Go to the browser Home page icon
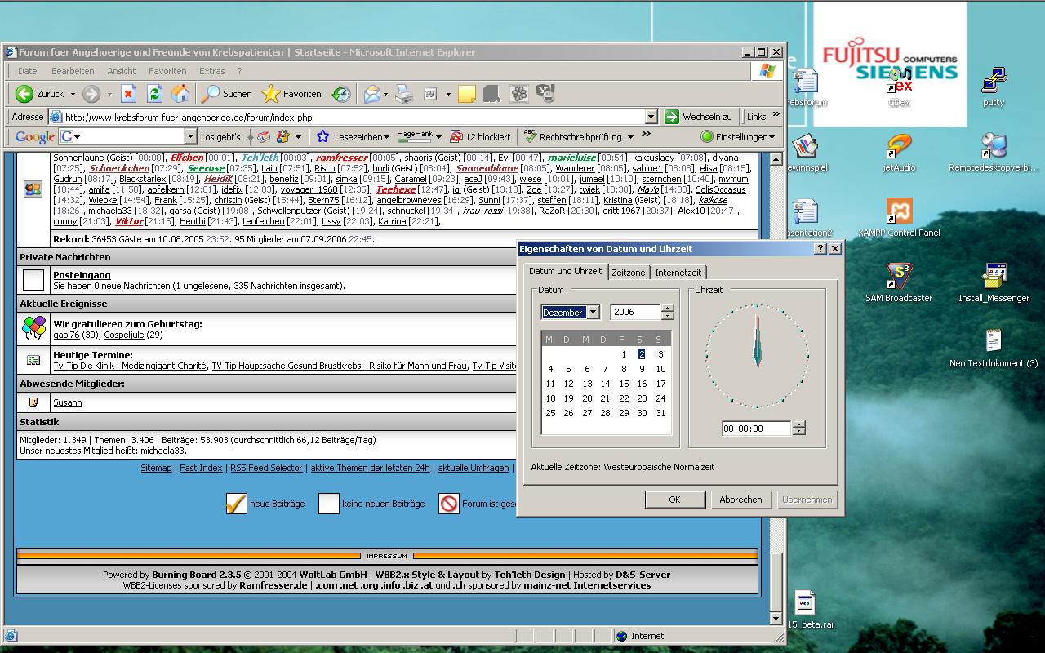This screenshot has width=1045, height=653. pyautogui.click(x=180, y=94)
